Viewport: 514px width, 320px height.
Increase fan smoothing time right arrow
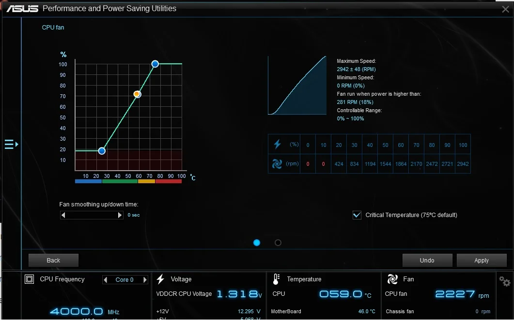click(120, 215)
